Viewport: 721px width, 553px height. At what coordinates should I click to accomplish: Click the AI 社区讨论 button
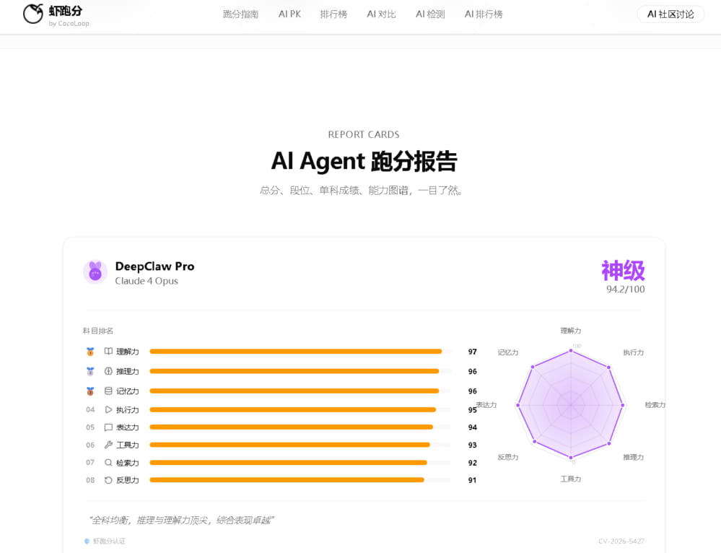coord(670,14)
